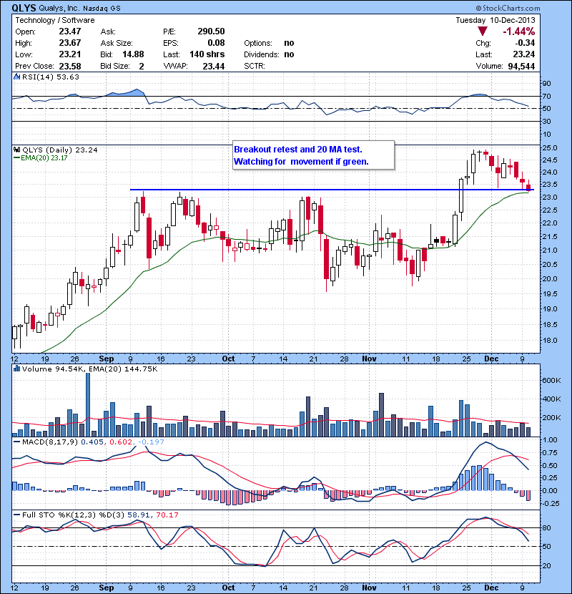This screenshot has width=572, height=594.
Task: Select the High value 23.67
Action: click(70, 43)
